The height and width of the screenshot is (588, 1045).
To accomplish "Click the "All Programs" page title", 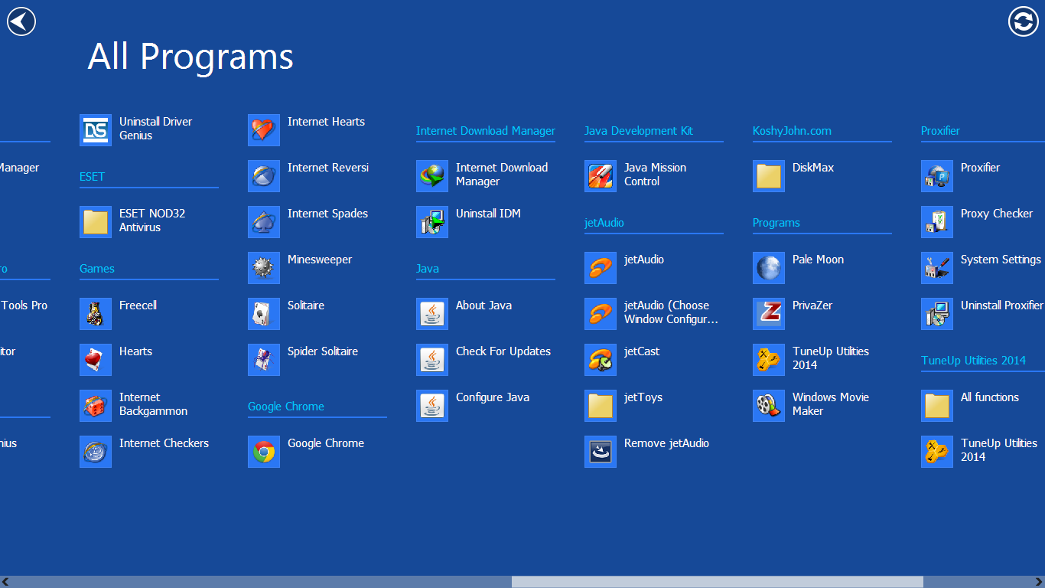I will coord(190,57).
